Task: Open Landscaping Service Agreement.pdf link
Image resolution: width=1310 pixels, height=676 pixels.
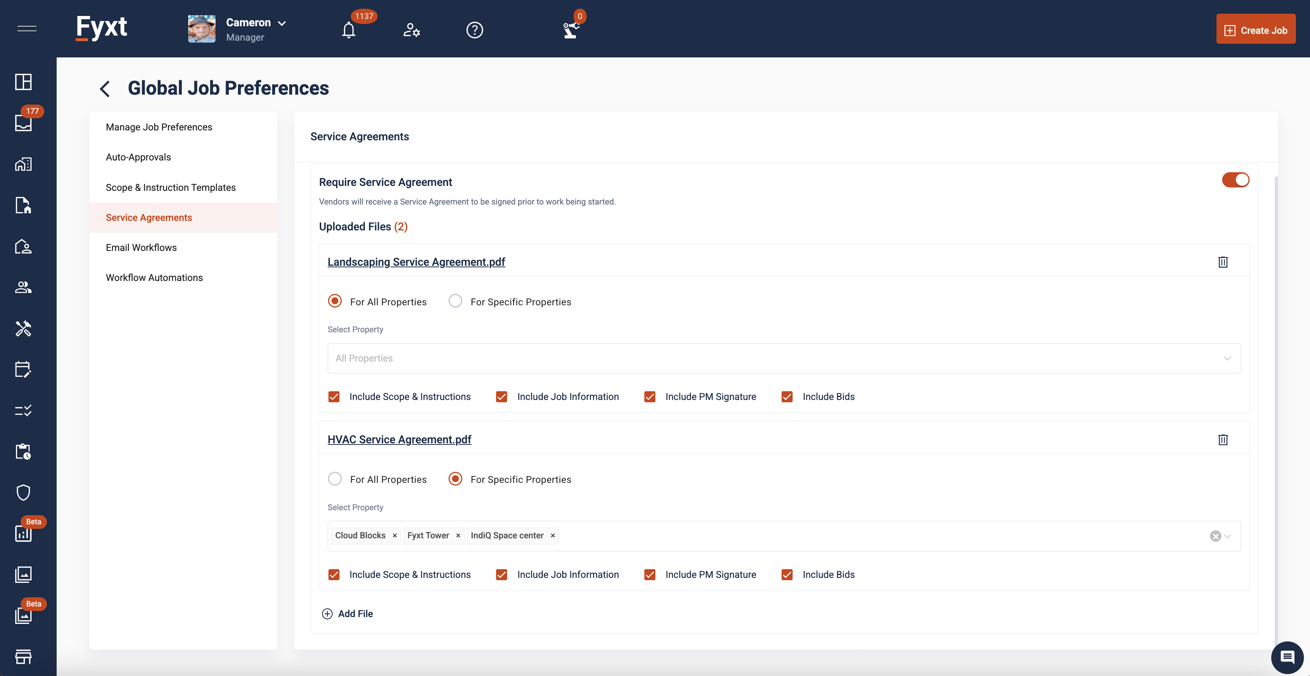Action: tap(416, 262)
